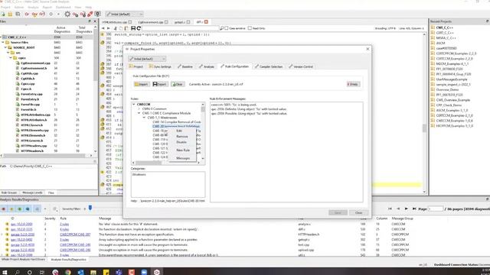Image resolution: width=490 pixels, height=275 pixels.
Task: Click the editor's back navigation arrow
Action: point(103,28)
